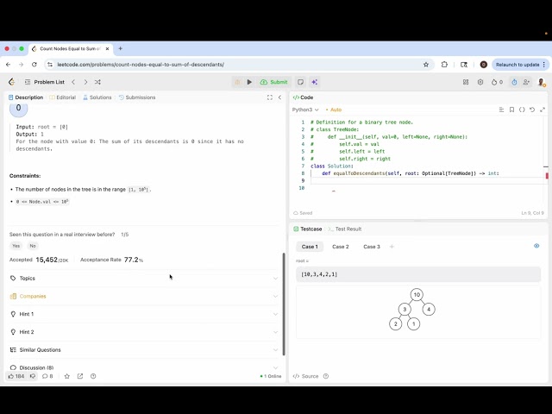Toggle the tree visualization eye icon
Viewport: 552px width, 414px height.
pos(536,246)
